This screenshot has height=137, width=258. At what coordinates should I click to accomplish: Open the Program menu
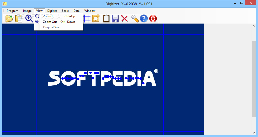[x=13, y=11]
